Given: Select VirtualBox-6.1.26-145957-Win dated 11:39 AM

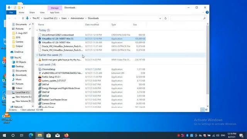Looking at the screenshot, I should [56, 42].
